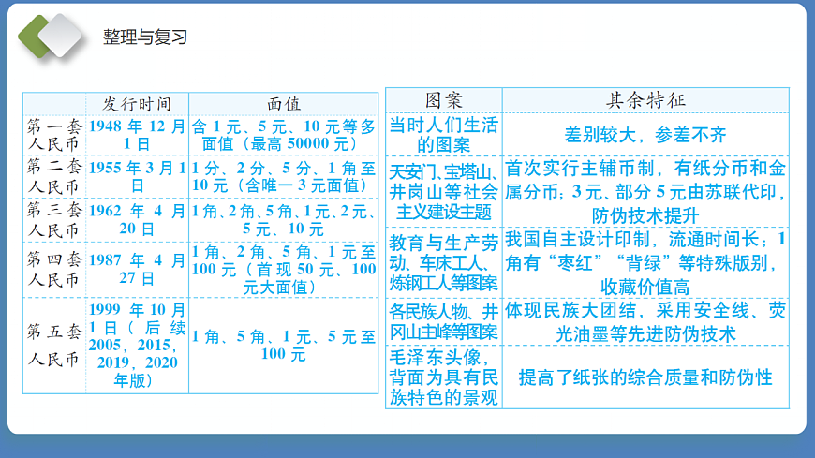Select the 发行时间 column header
The height and width of the screenshot is (458, 815).
(x=137, y=104)
